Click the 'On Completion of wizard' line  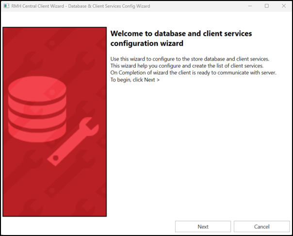(193, 73)
